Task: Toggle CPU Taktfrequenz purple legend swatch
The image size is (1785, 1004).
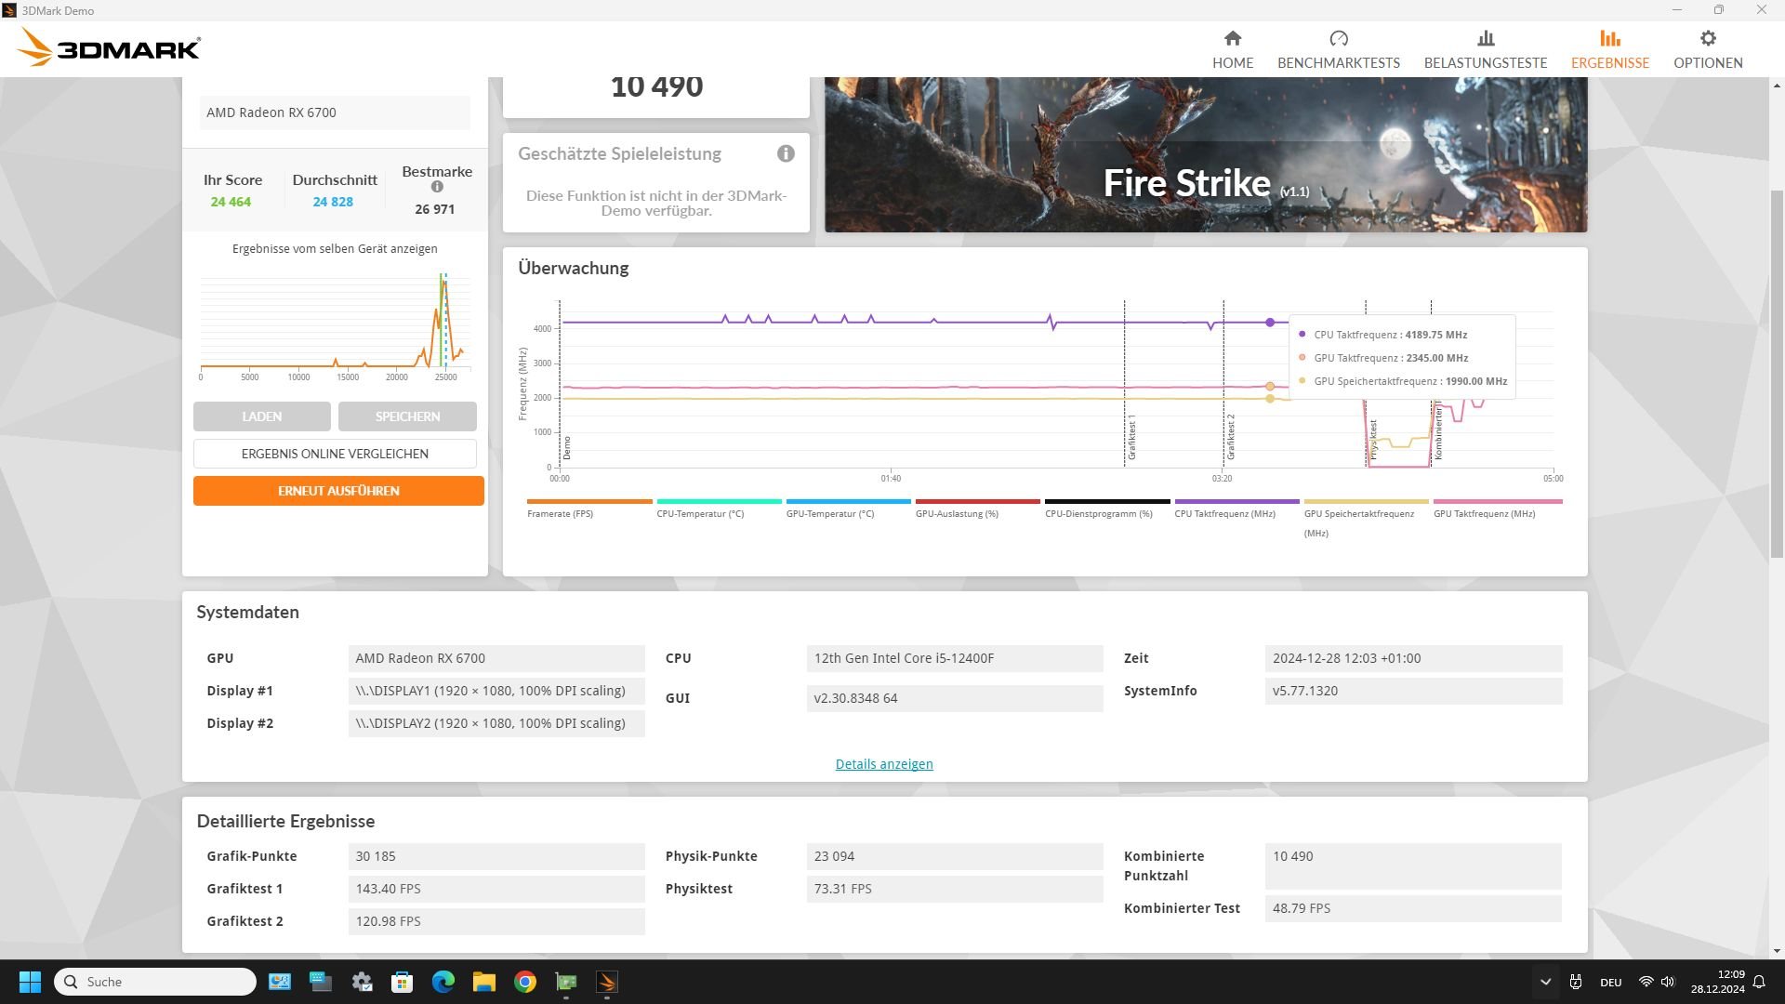Action: [x=1236, y=502]
